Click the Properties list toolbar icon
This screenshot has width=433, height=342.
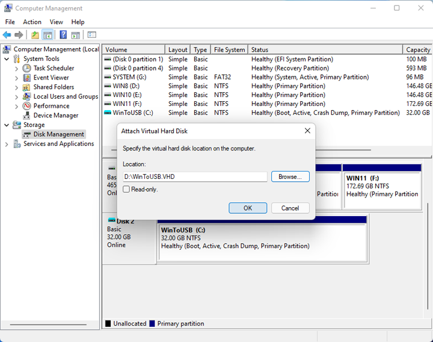pos(91,34)
